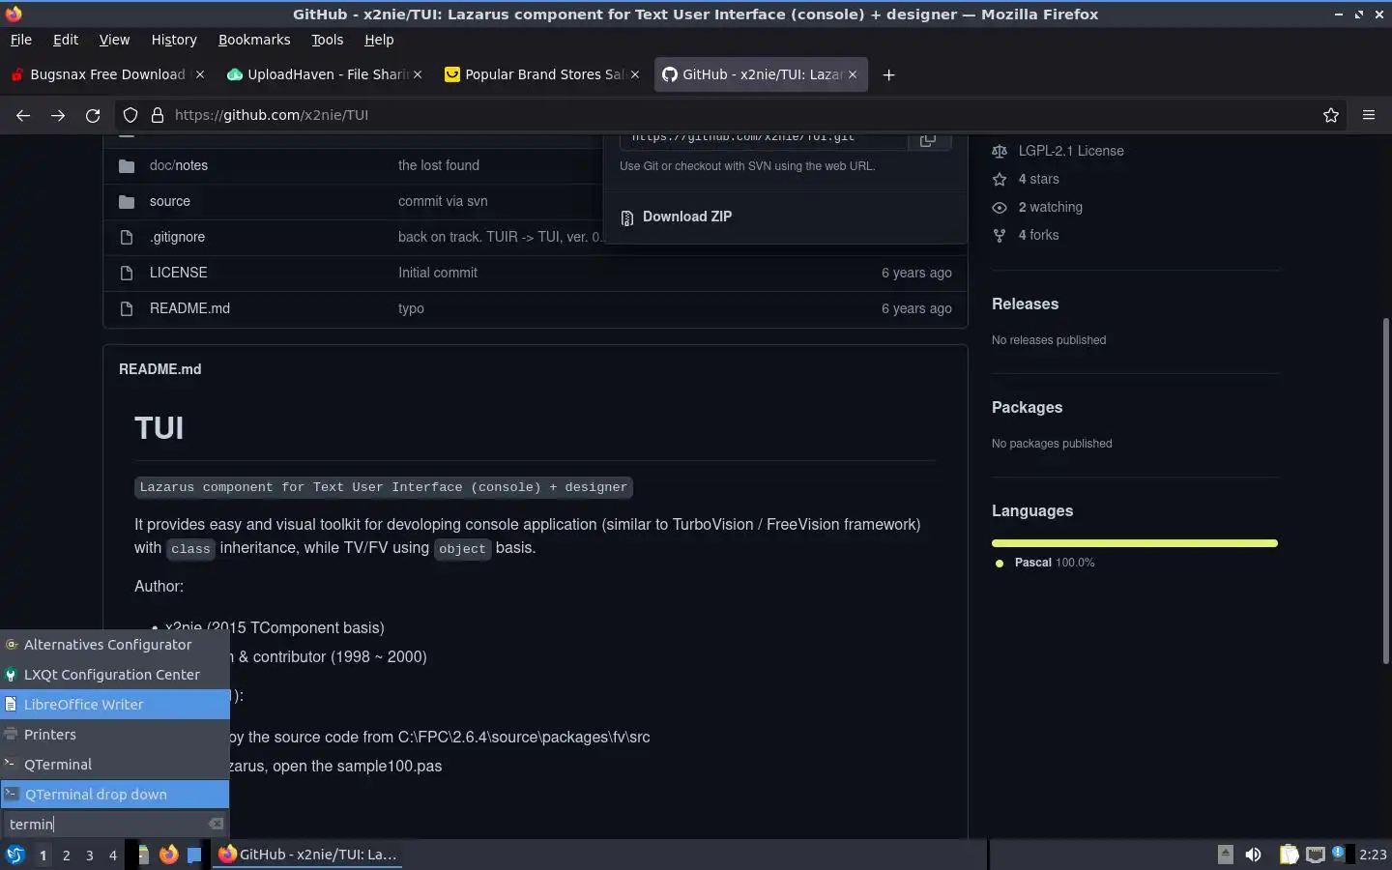
Task: Open the LXQt application menu button
Action: click(15, 855)
